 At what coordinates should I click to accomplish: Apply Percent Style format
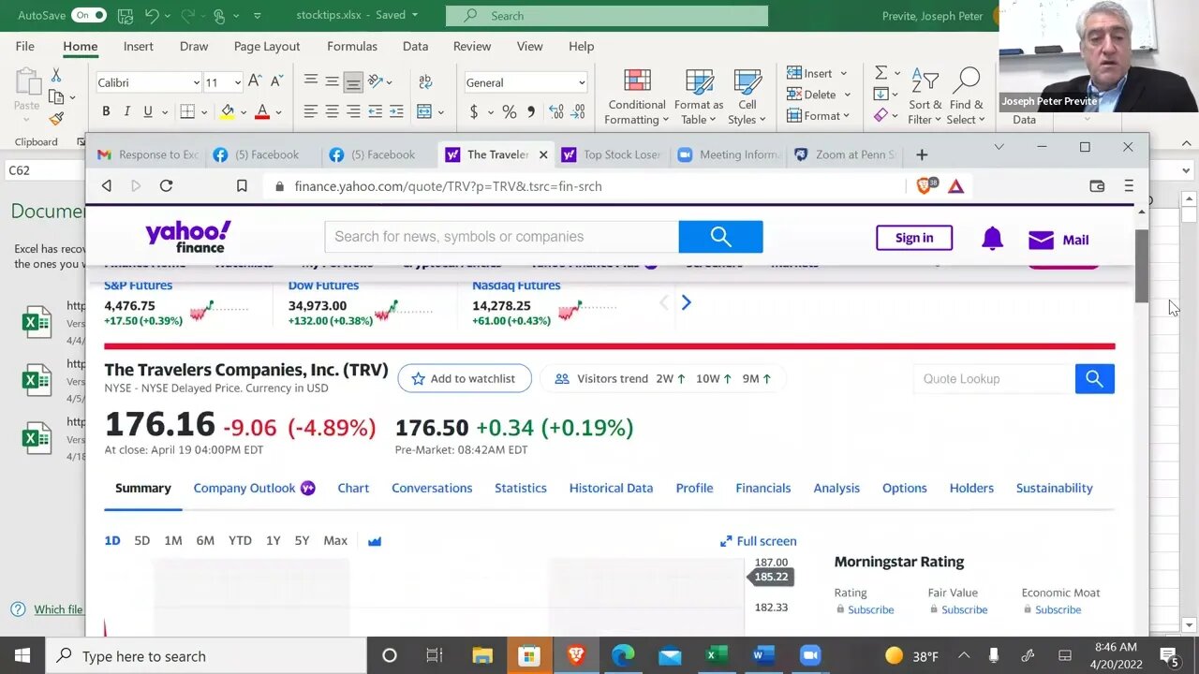coord(509,111)
